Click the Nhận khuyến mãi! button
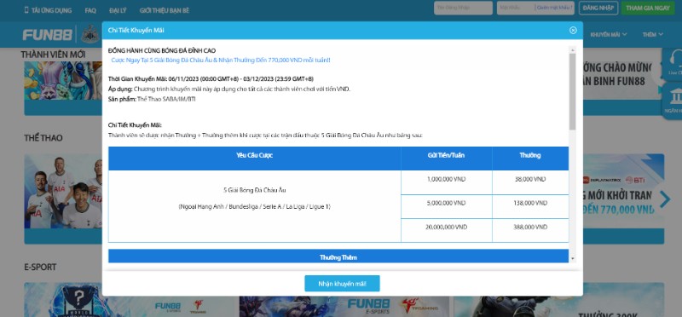 pyautogui.click(x=342, y=284)
